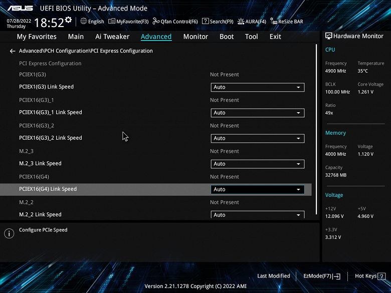Click the Version 2.21.1278 copyright text
The image size is (391, 293).
click(x=195, y=286)
